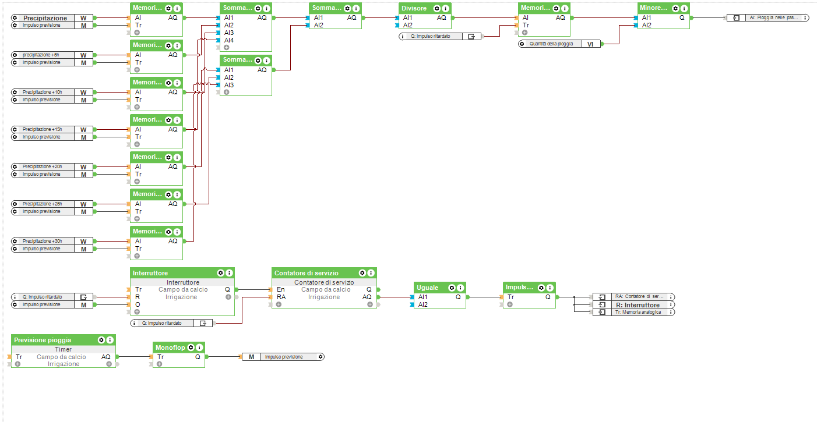Screen dimensions: 817x422
Task: Click info icon on AI: Pioggia nelle pas... output
Action: (805, 18)
